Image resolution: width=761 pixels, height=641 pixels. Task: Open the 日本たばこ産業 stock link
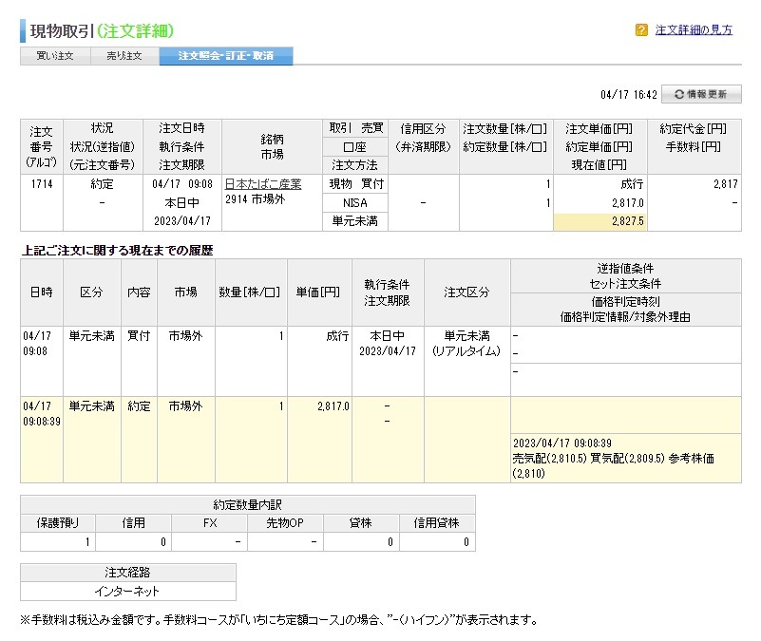click(x=263, y=184)
